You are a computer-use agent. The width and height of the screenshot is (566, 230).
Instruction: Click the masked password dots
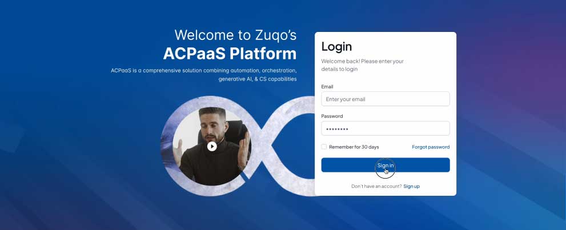[337, 129]
